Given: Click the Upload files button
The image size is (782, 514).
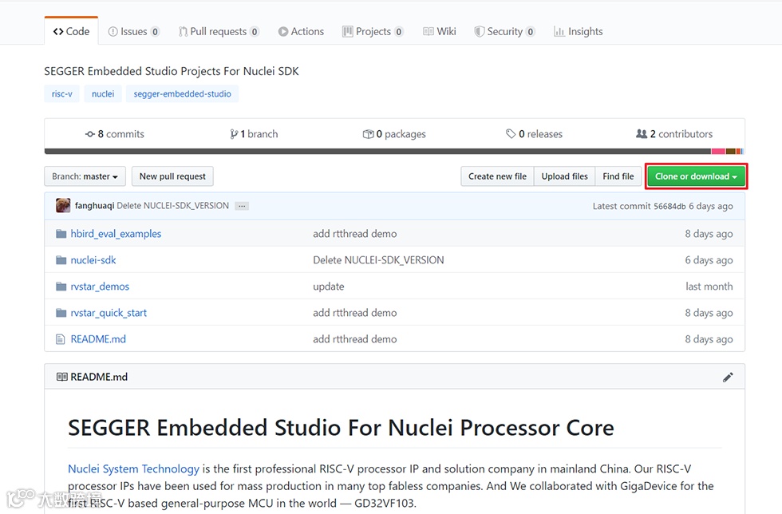Looking at the screenshot, I should (565, 176).
